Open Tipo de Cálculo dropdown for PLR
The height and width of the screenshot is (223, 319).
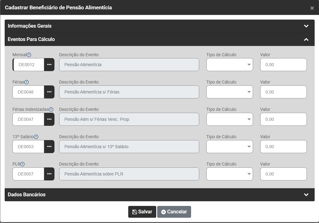[x=230, y=174]
